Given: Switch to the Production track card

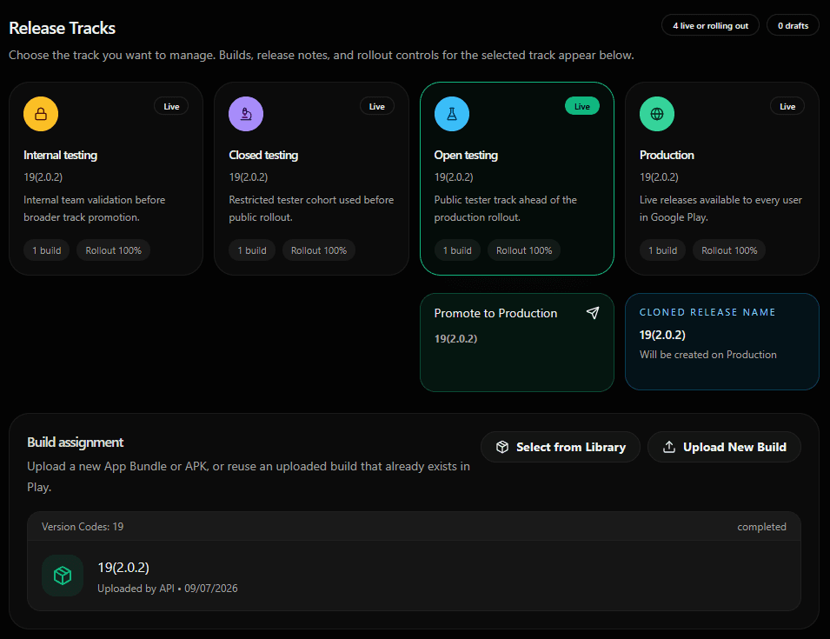Looking at the screenshot, I should point(722,178).
